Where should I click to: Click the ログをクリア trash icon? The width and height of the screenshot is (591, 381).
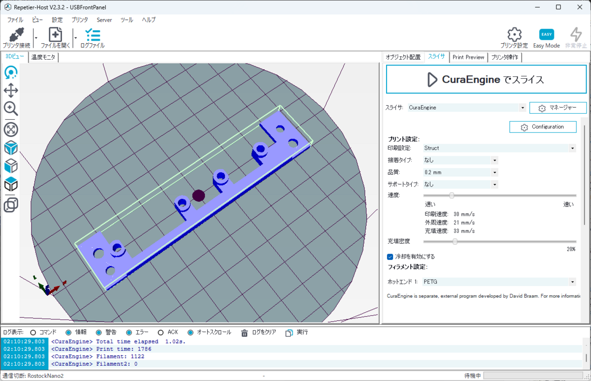coord(244,333)
